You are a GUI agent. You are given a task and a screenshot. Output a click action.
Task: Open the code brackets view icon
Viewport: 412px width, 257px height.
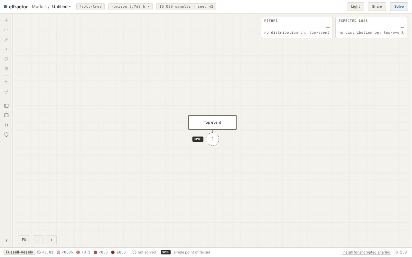click(6, 125)
